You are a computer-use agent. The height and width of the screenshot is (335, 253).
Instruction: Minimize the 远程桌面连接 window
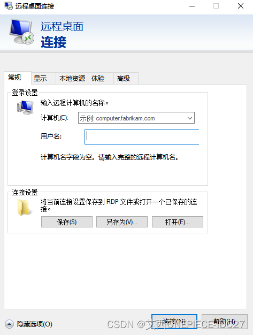point(192,6)
